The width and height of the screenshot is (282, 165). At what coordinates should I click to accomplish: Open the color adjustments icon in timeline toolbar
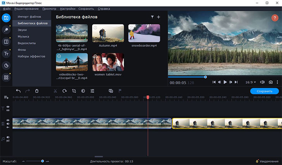83,91
